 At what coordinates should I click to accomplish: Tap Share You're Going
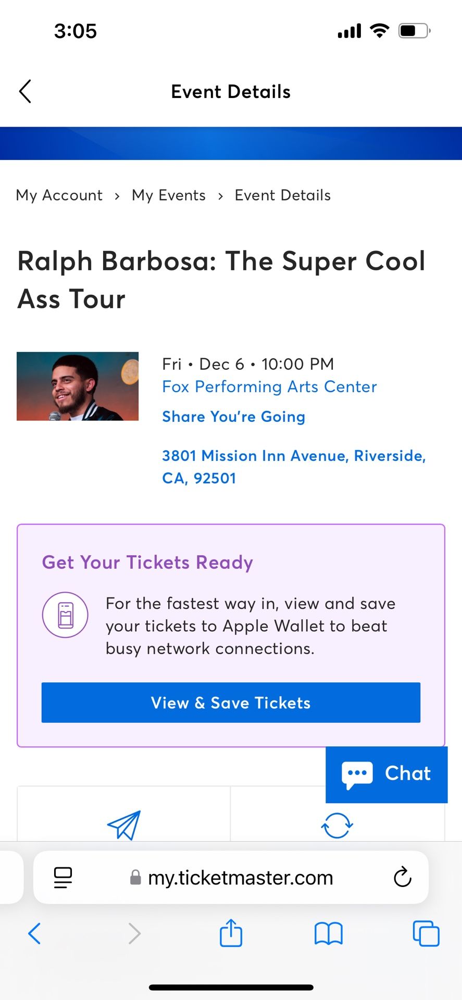tap(233, 417)
